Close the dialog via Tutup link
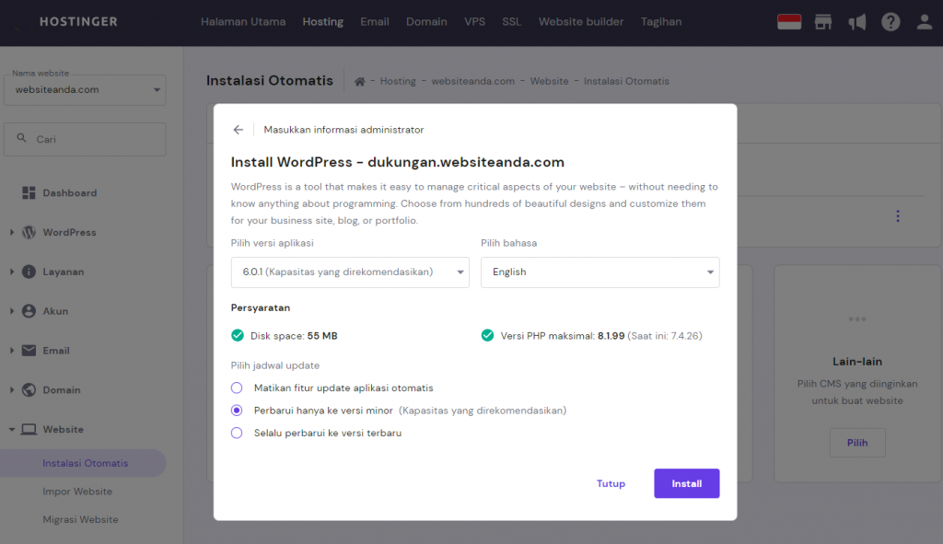The image size is (943, 544). pos(611,483)
